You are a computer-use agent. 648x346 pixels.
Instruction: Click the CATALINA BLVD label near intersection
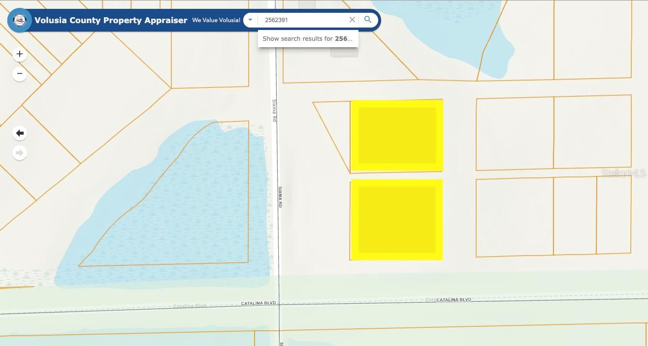point(259,304)
